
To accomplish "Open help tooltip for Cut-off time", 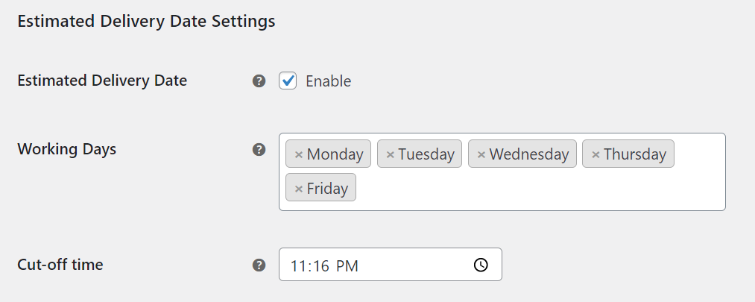I will tap(259, 265).
